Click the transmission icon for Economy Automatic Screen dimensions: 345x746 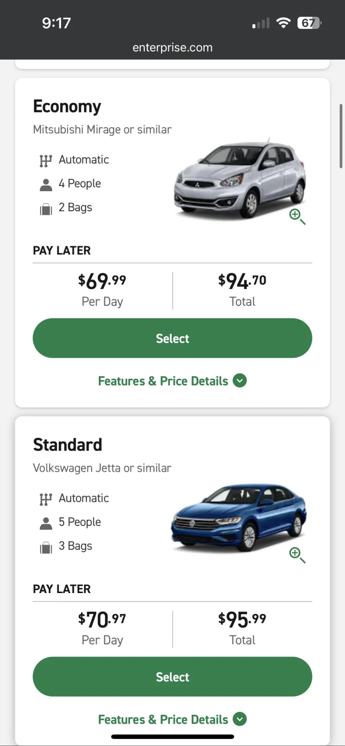[x=46, y=159]
